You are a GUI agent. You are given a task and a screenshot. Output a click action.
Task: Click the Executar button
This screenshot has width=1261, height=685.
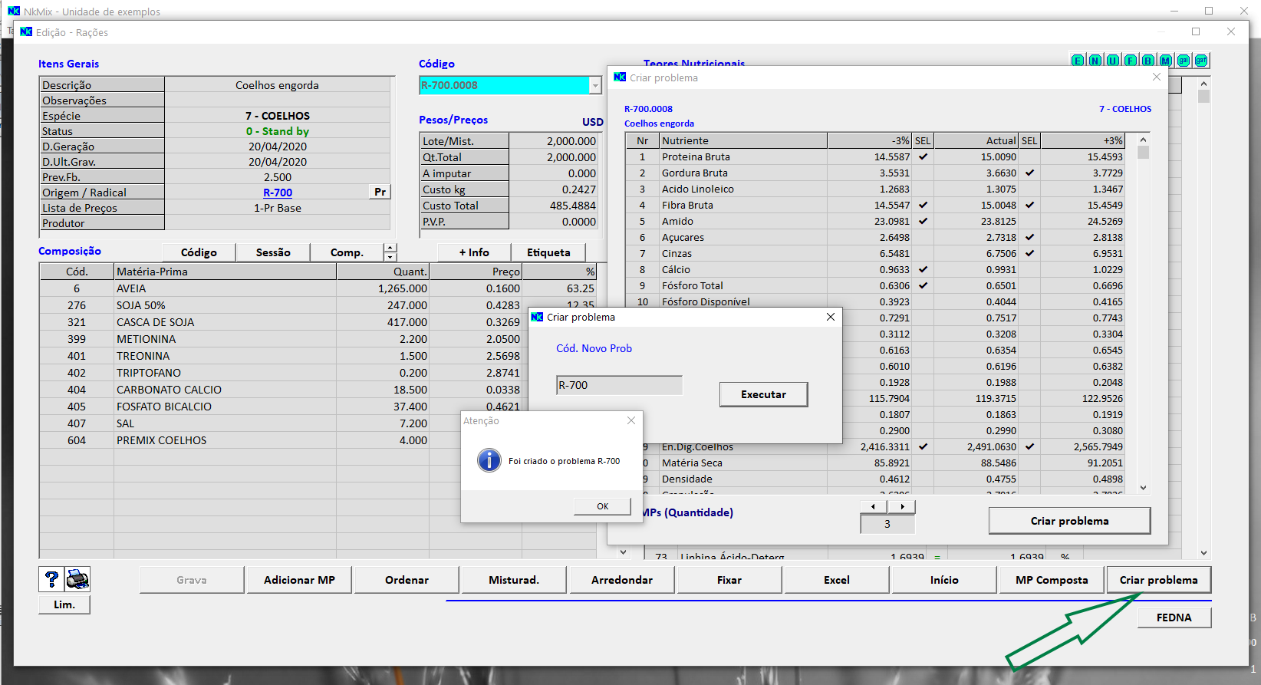point(763,394)
